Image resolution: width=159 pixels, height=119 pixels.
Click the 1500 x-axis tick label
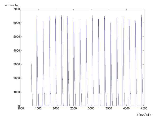pyautogui.click(x=38, y=109)
